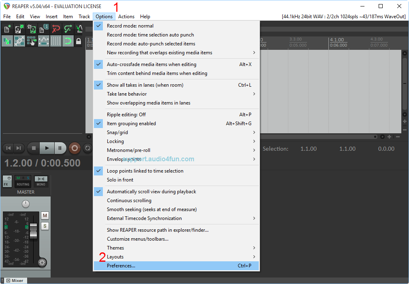Open project settings info icon

(x=43, y=29)
